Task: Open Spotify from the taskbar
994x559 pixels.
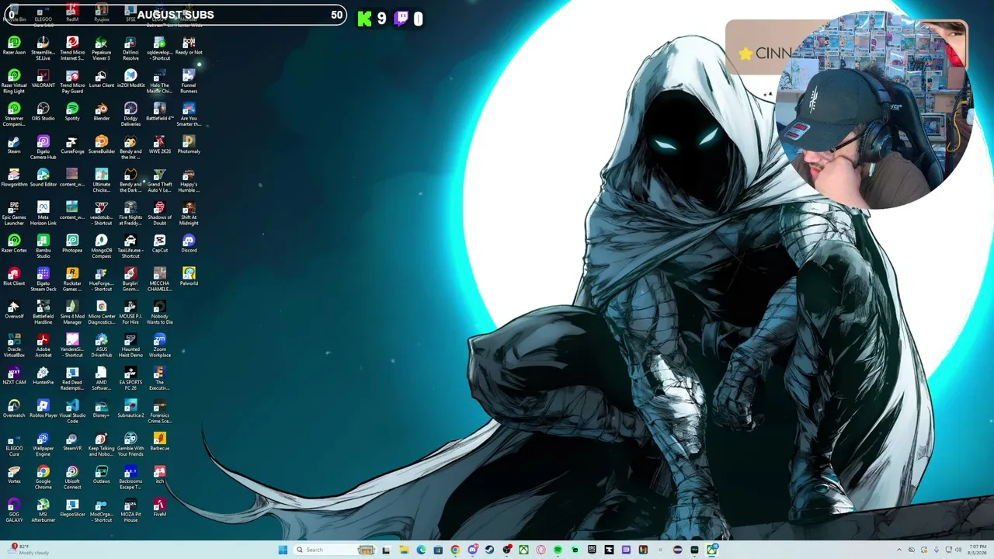Action: (x=558, y=550)
